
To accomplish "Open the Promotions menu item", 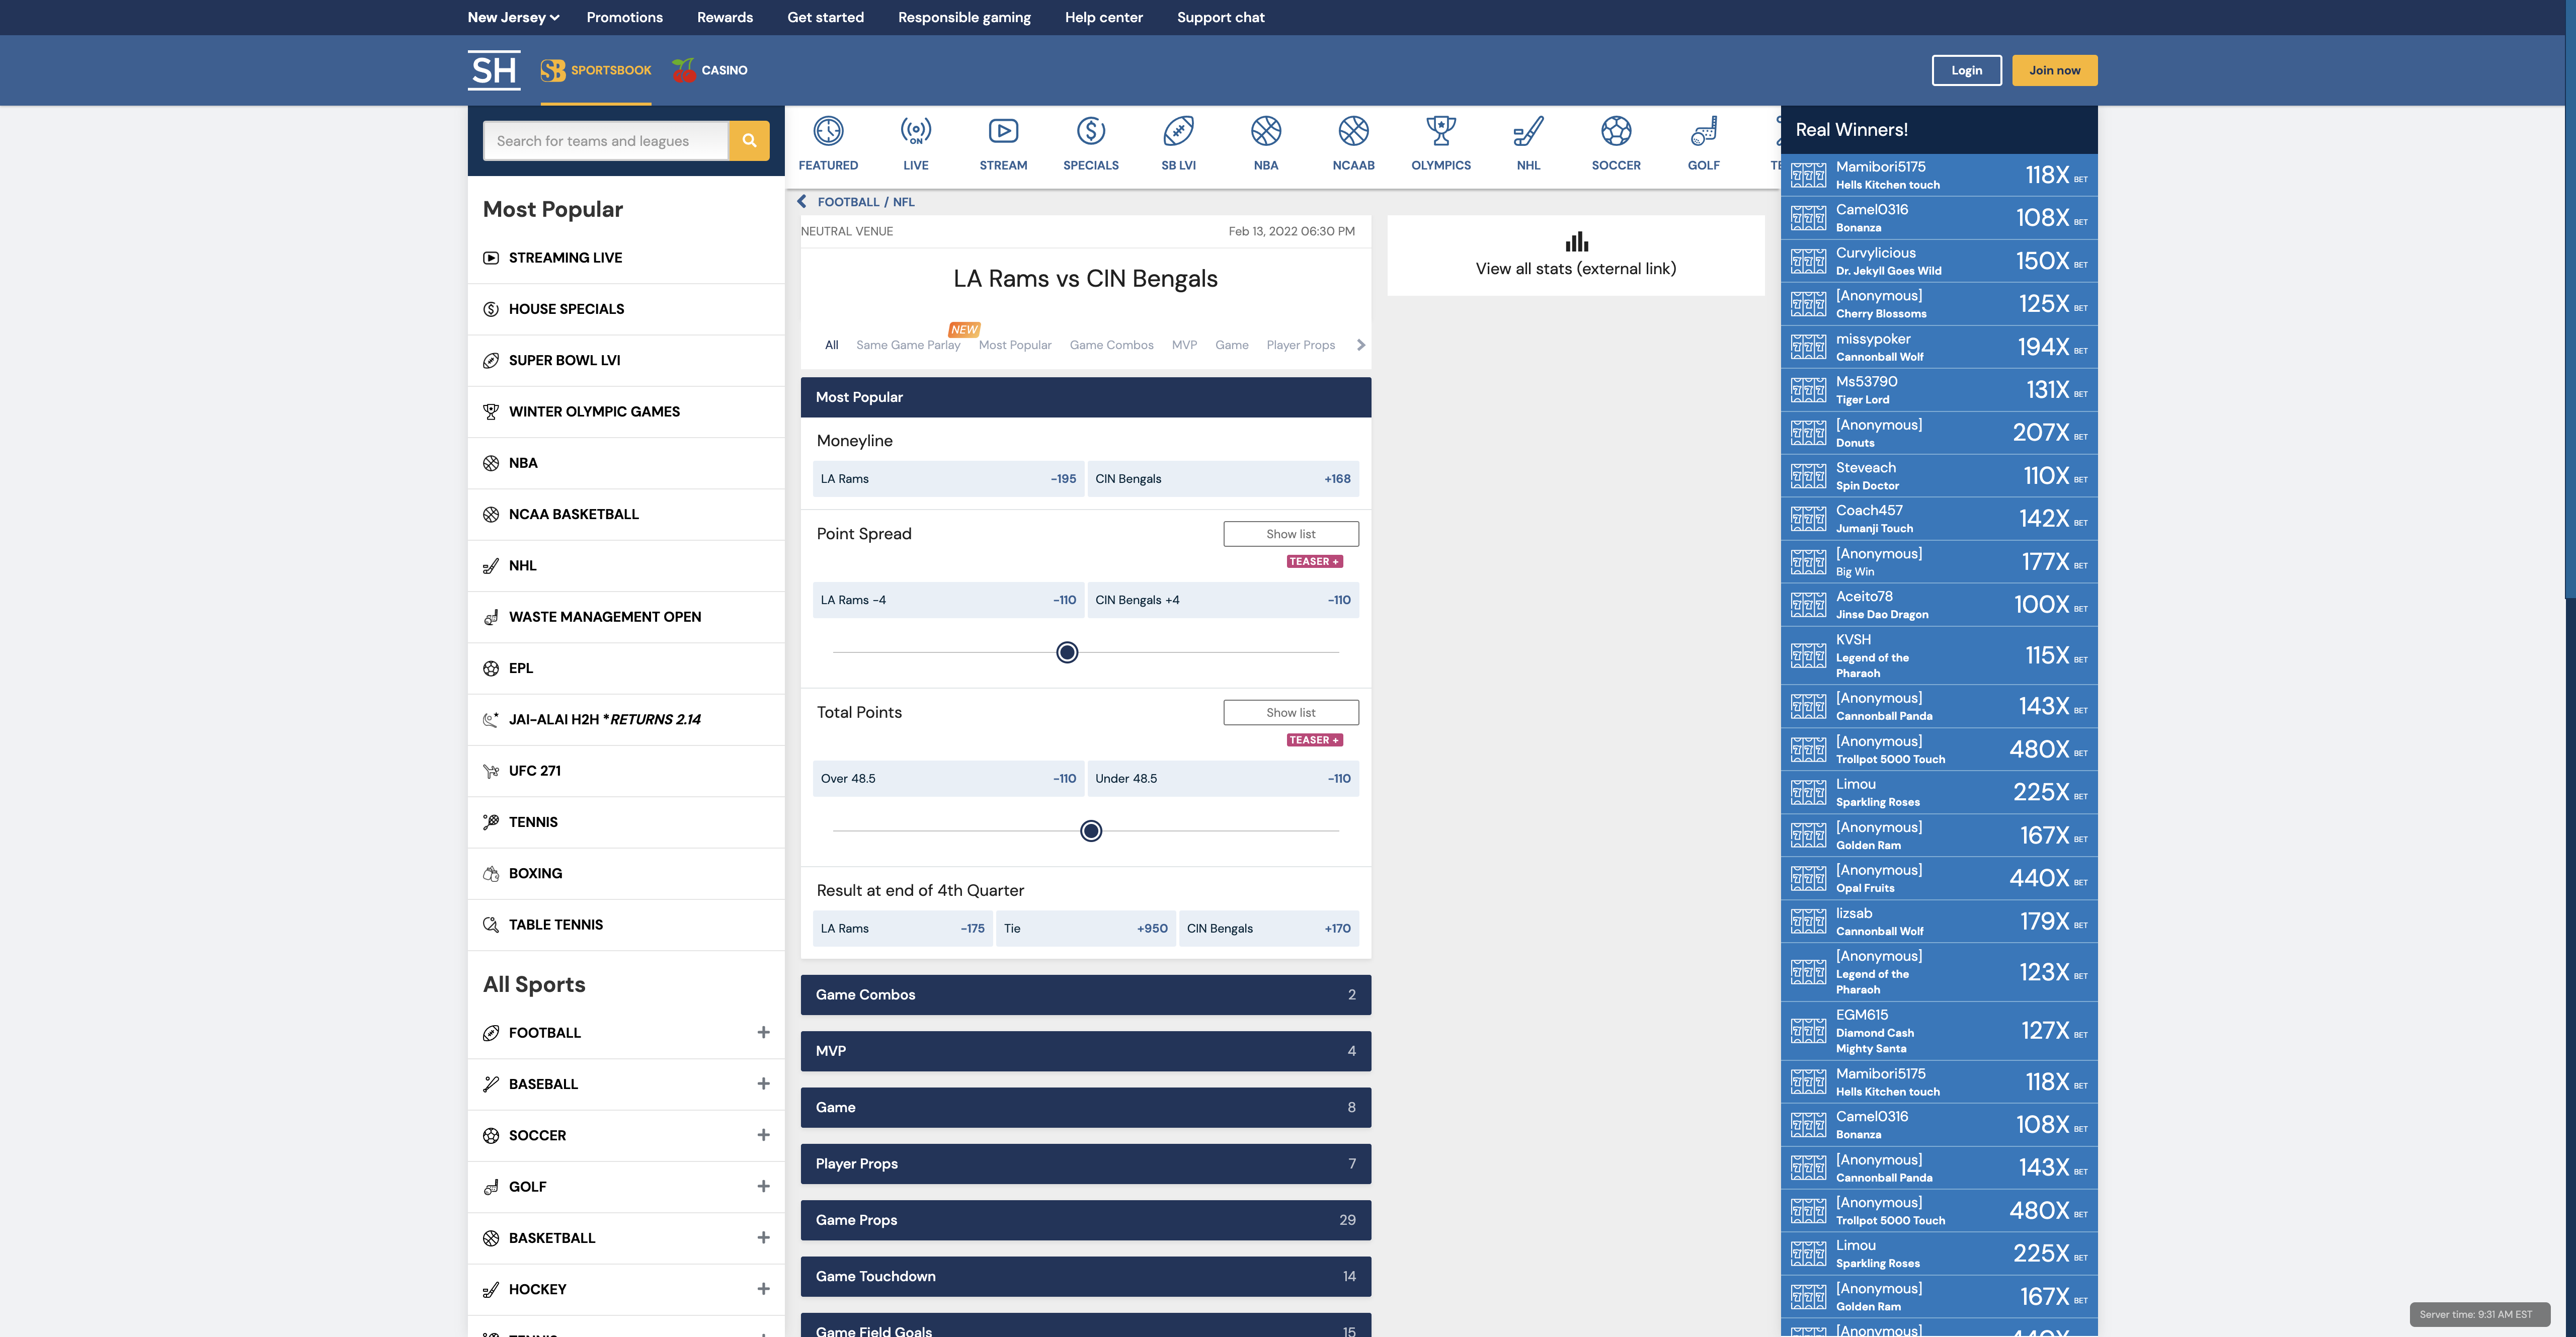I will [624, 17].
